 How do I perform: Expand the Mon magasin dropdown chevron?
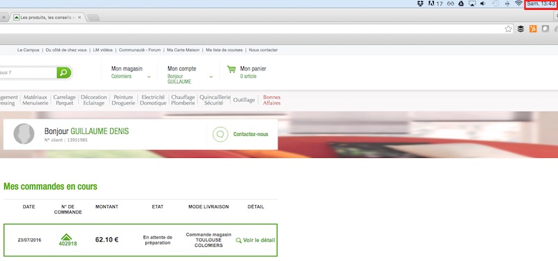(x=149, y=77)
